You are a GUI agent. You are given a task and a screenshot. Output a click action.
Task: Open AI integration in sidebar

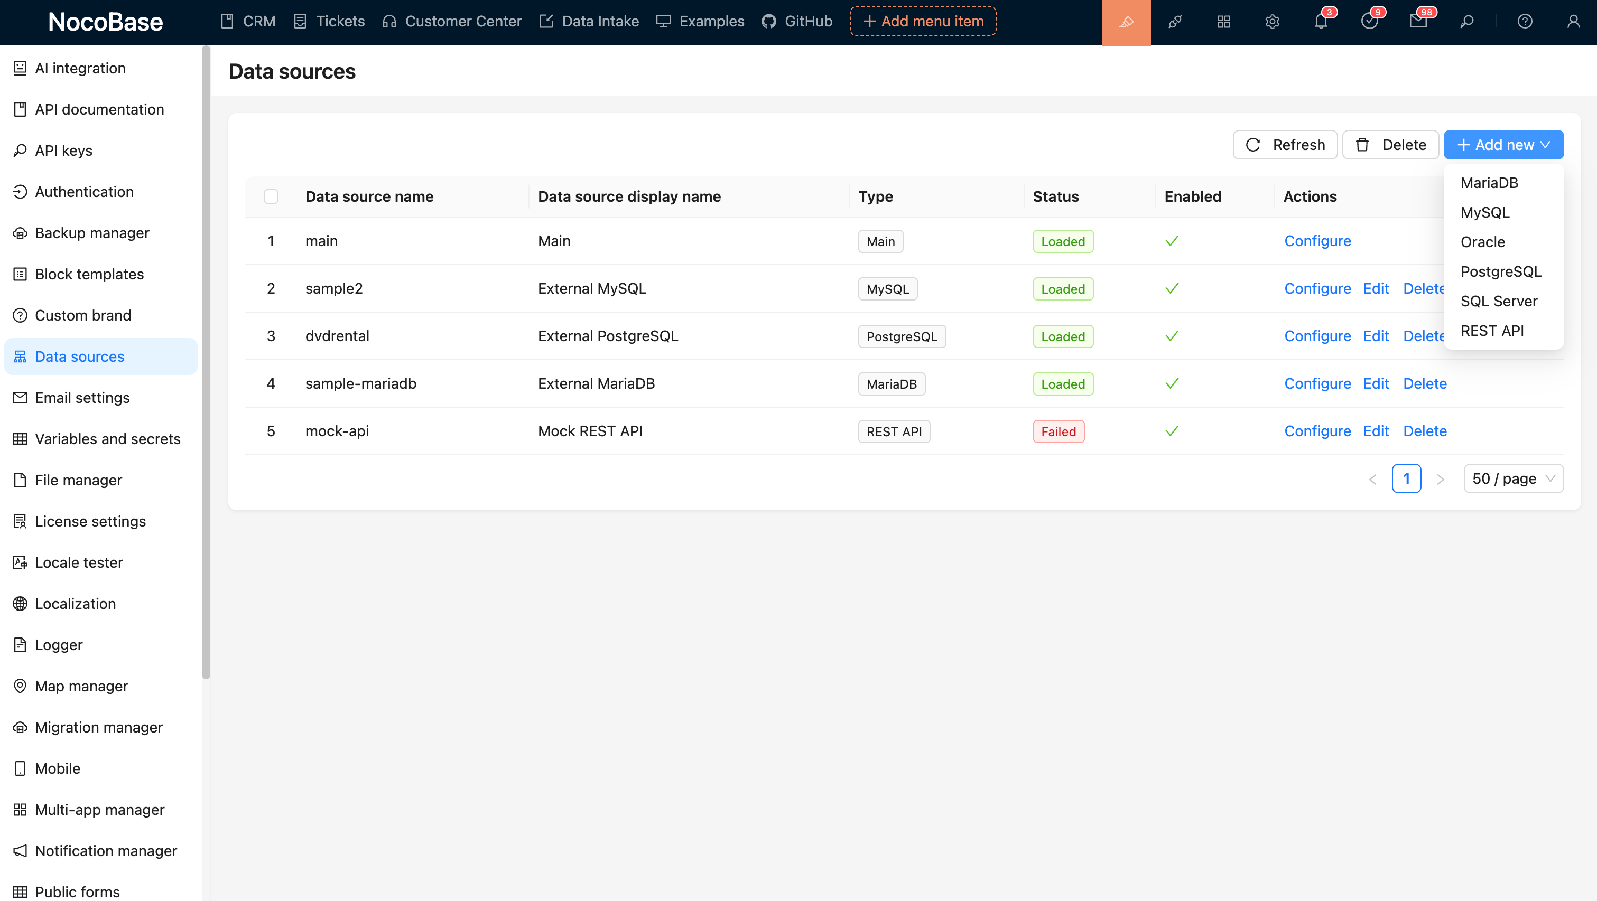click(x=101, y=68)
